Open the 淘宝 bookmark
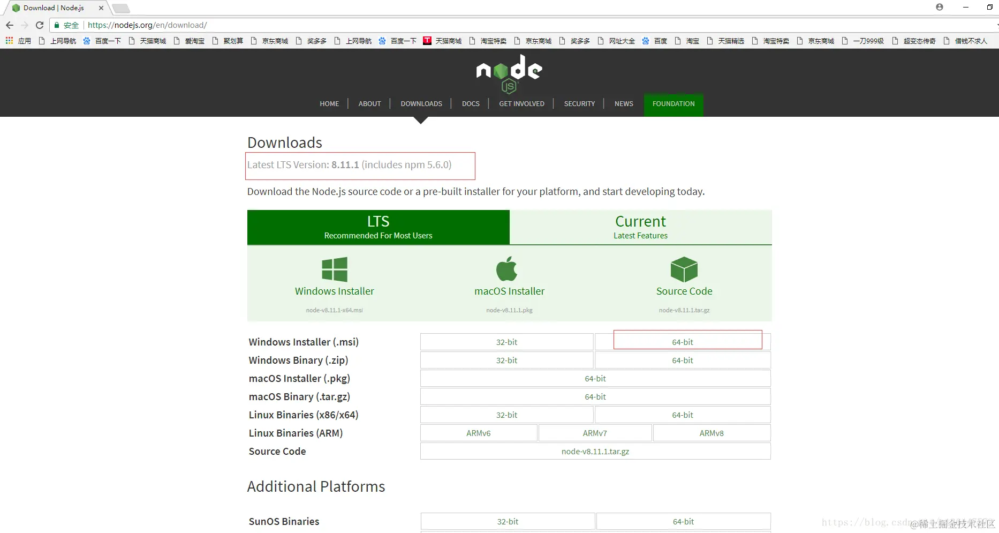This screenshot has width=999, height=533. pyautogui.click(x=687, y=41)
